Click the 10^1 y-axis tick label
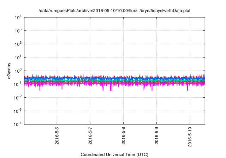 pos(18,57)
